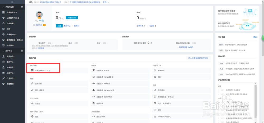Open 态势感知 under 云盾 in 我的产品
This screenshot has height=123, width=264.
(x=181, y=90)
